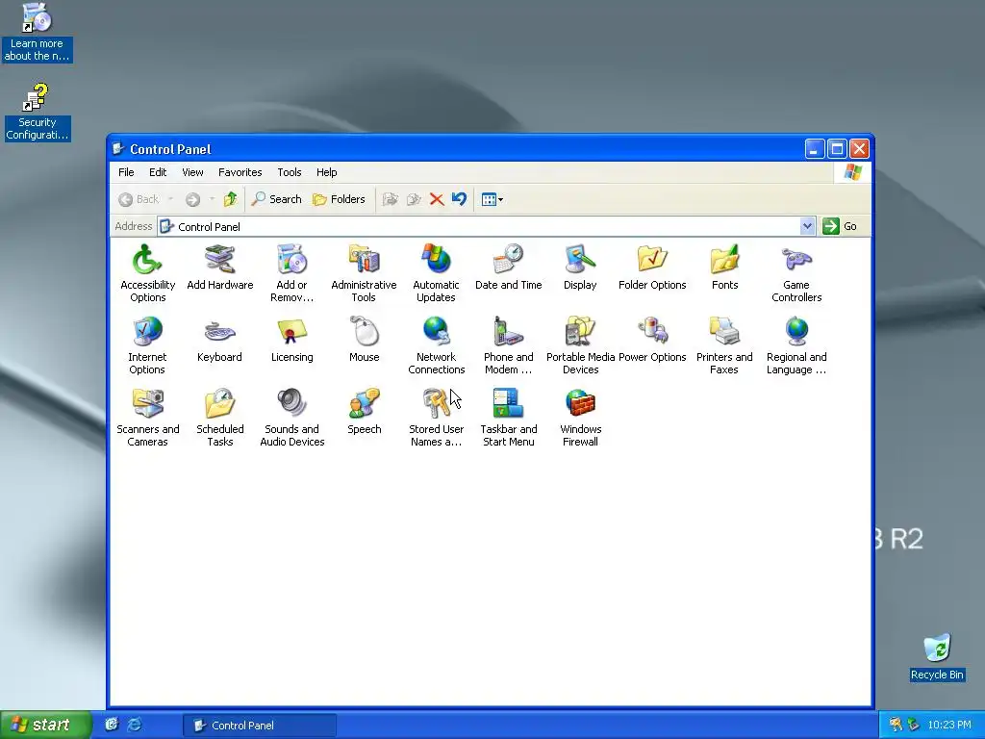Screen dimensions: 985x739
Task: Open the Edit menu
Action: tap(158, 172)
